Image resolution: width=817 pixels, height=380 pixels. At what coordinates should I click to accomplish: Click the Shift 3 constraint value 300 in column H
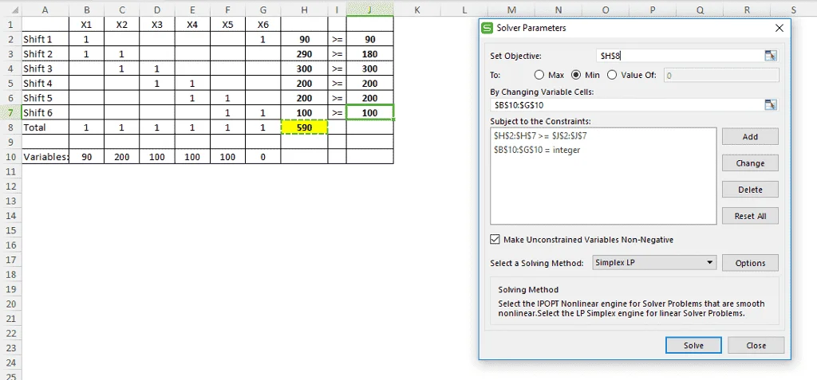click(x=304, y=69)
